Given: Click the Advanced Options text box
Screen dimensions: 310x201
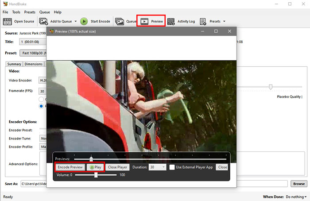Looking at the screenshot, I should pyautogui.click(x=172, y=163).
